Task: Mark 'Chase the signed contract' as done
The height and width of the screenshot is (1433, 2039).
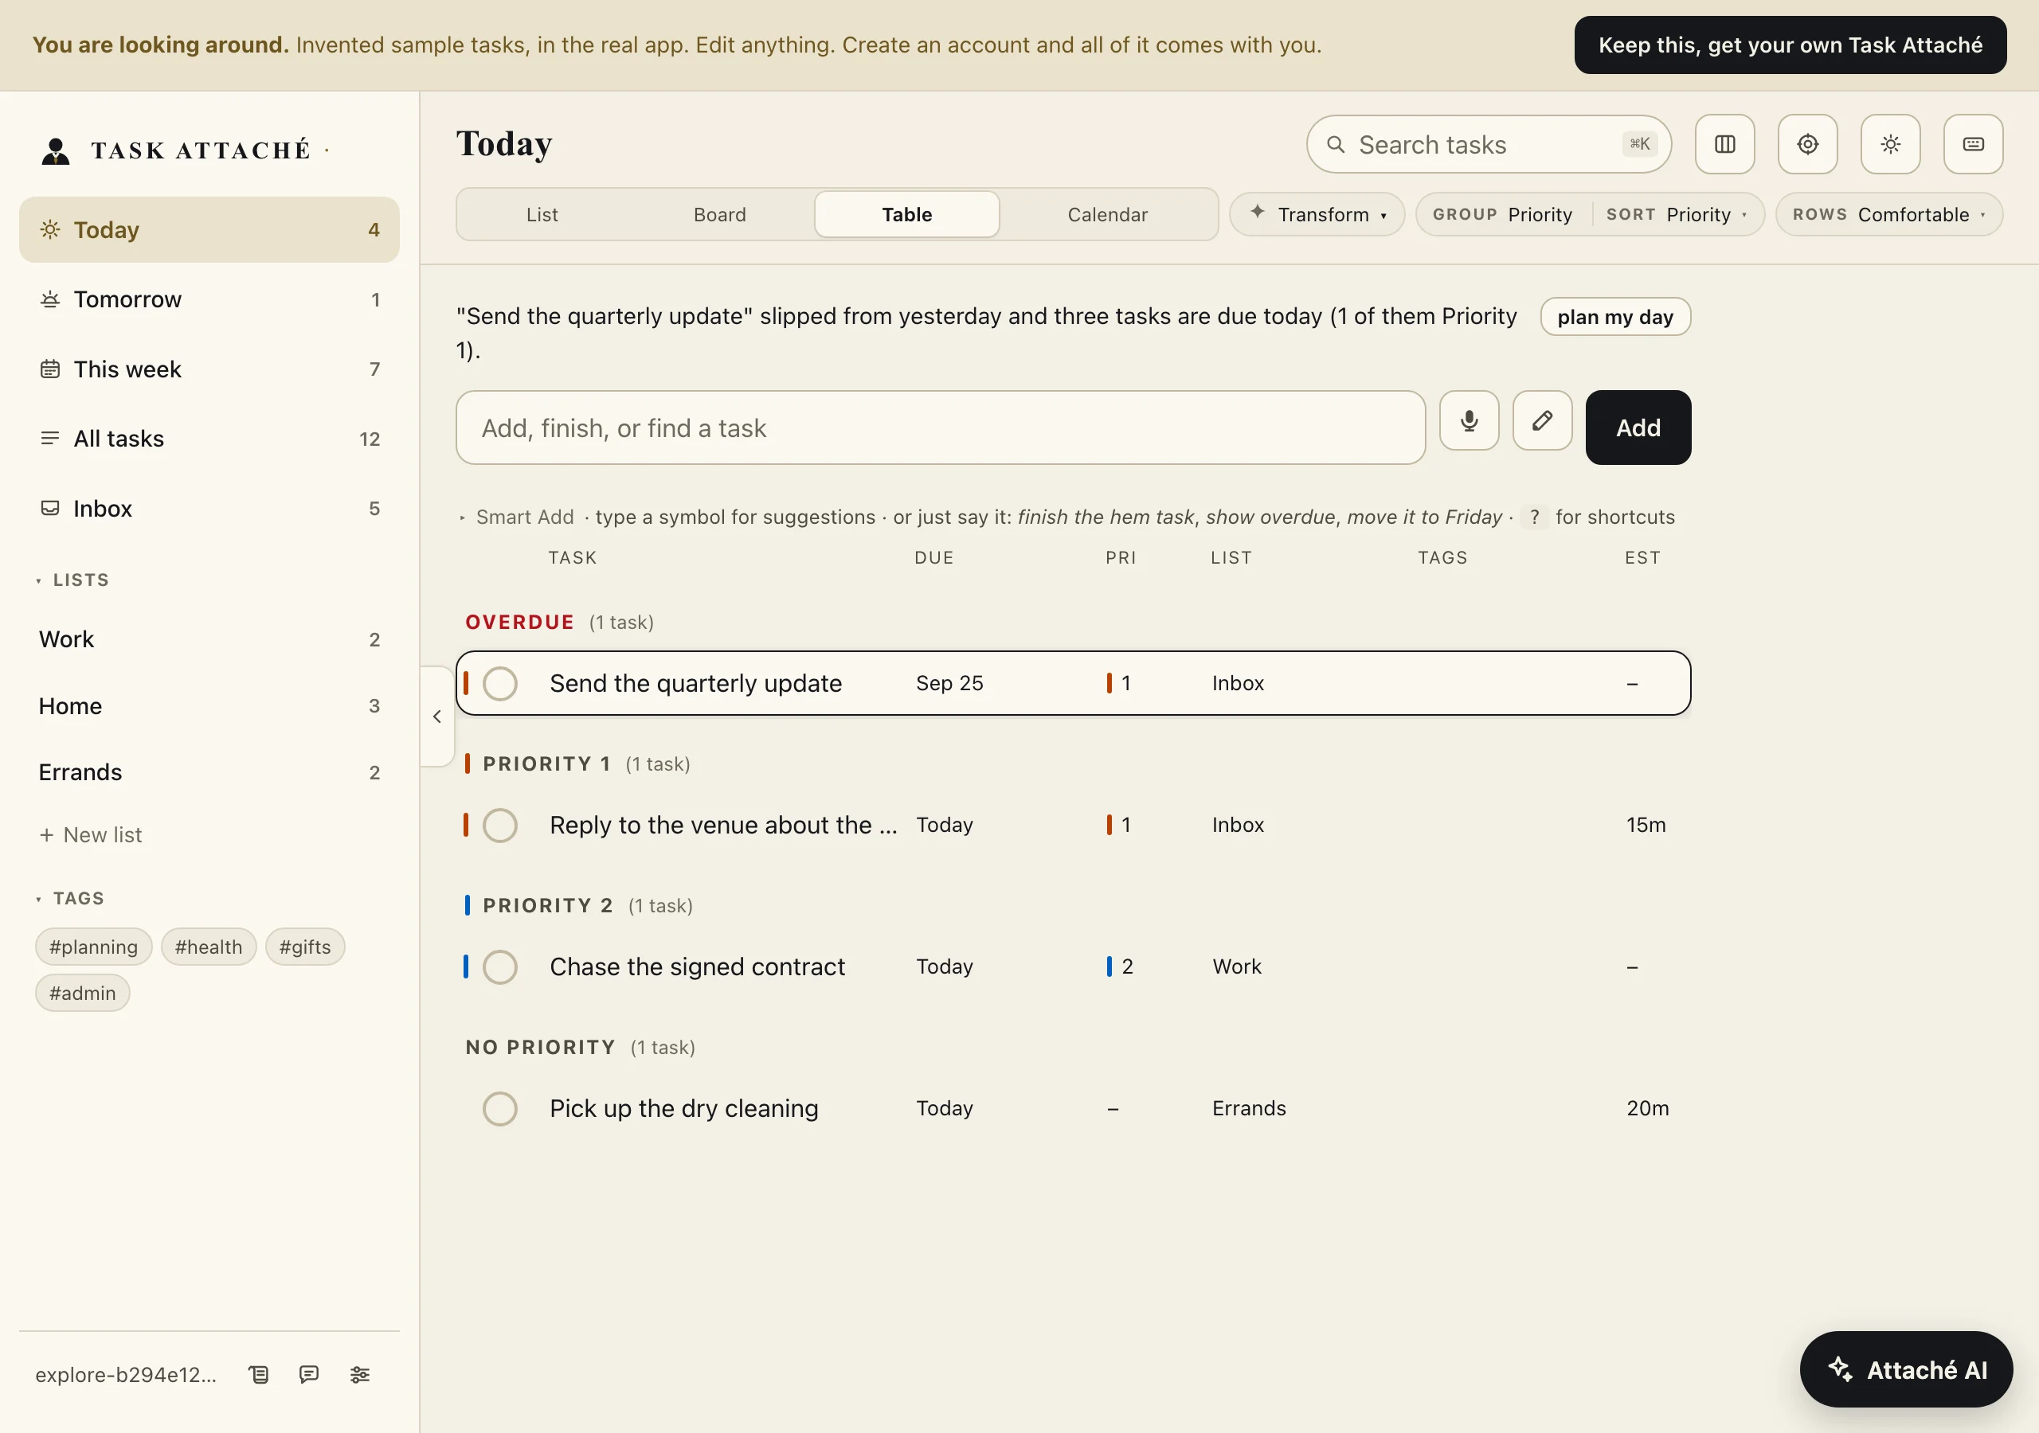Action: tap(500, 966)
